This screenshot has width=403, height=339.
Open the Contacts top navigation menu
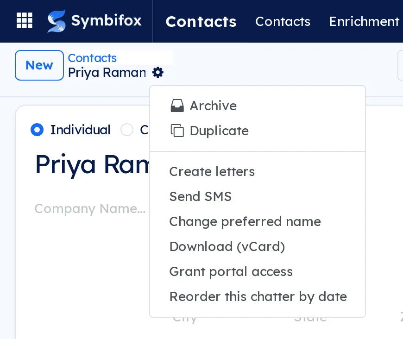(x=283, y=22)
